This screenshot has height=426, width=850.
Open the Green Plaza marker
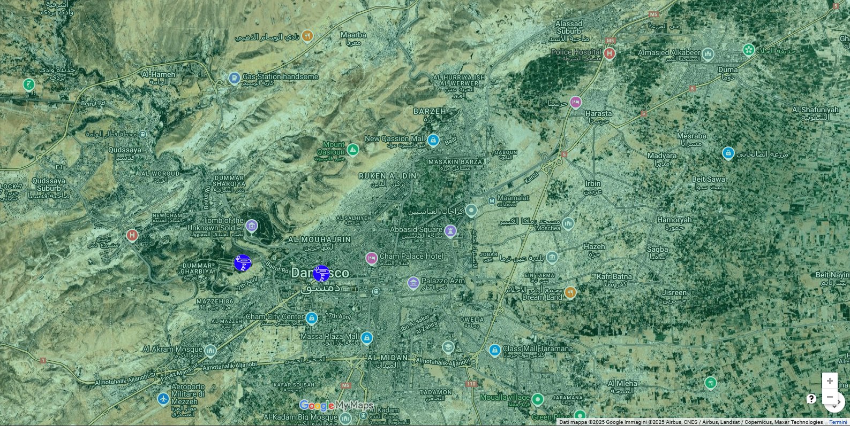tap(580, 415)
